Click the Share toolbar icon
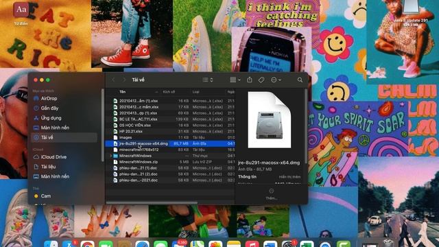The image size is (439, 247). pos(250,80)
